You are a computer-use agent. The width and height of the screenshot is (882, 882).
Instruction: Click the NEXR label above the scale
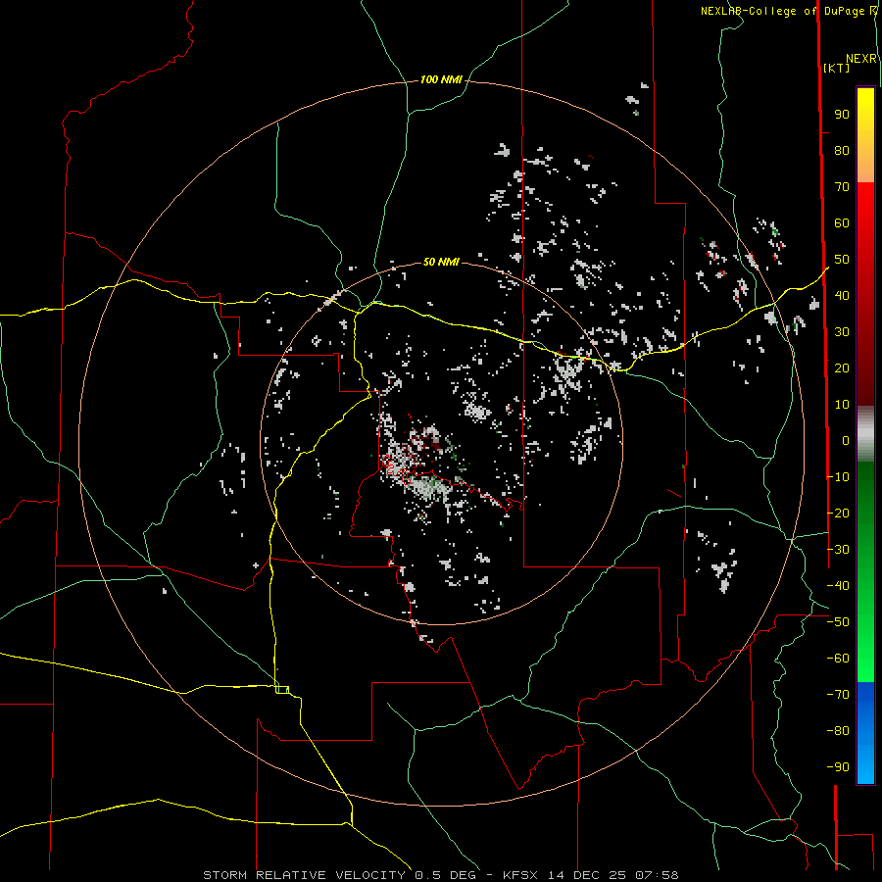pyautogui.click(x=861, y=59)
